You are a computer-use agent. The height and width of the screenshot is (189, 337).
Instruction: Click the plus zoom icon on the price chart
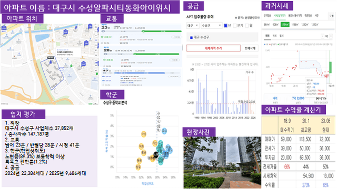pos(331,36)
